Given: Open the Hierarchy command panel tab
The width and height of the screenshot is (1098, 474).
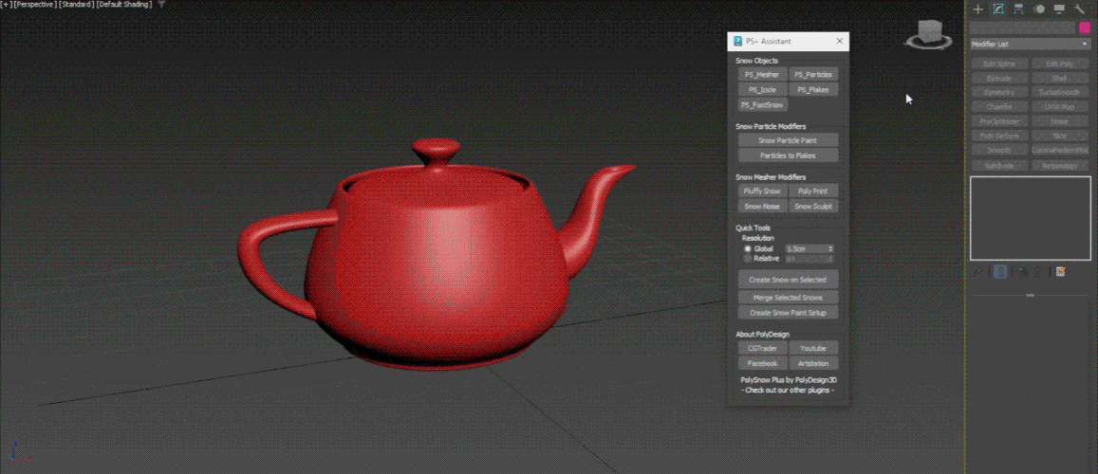Looking at the screenshot, I should [x=1018, y=9].
